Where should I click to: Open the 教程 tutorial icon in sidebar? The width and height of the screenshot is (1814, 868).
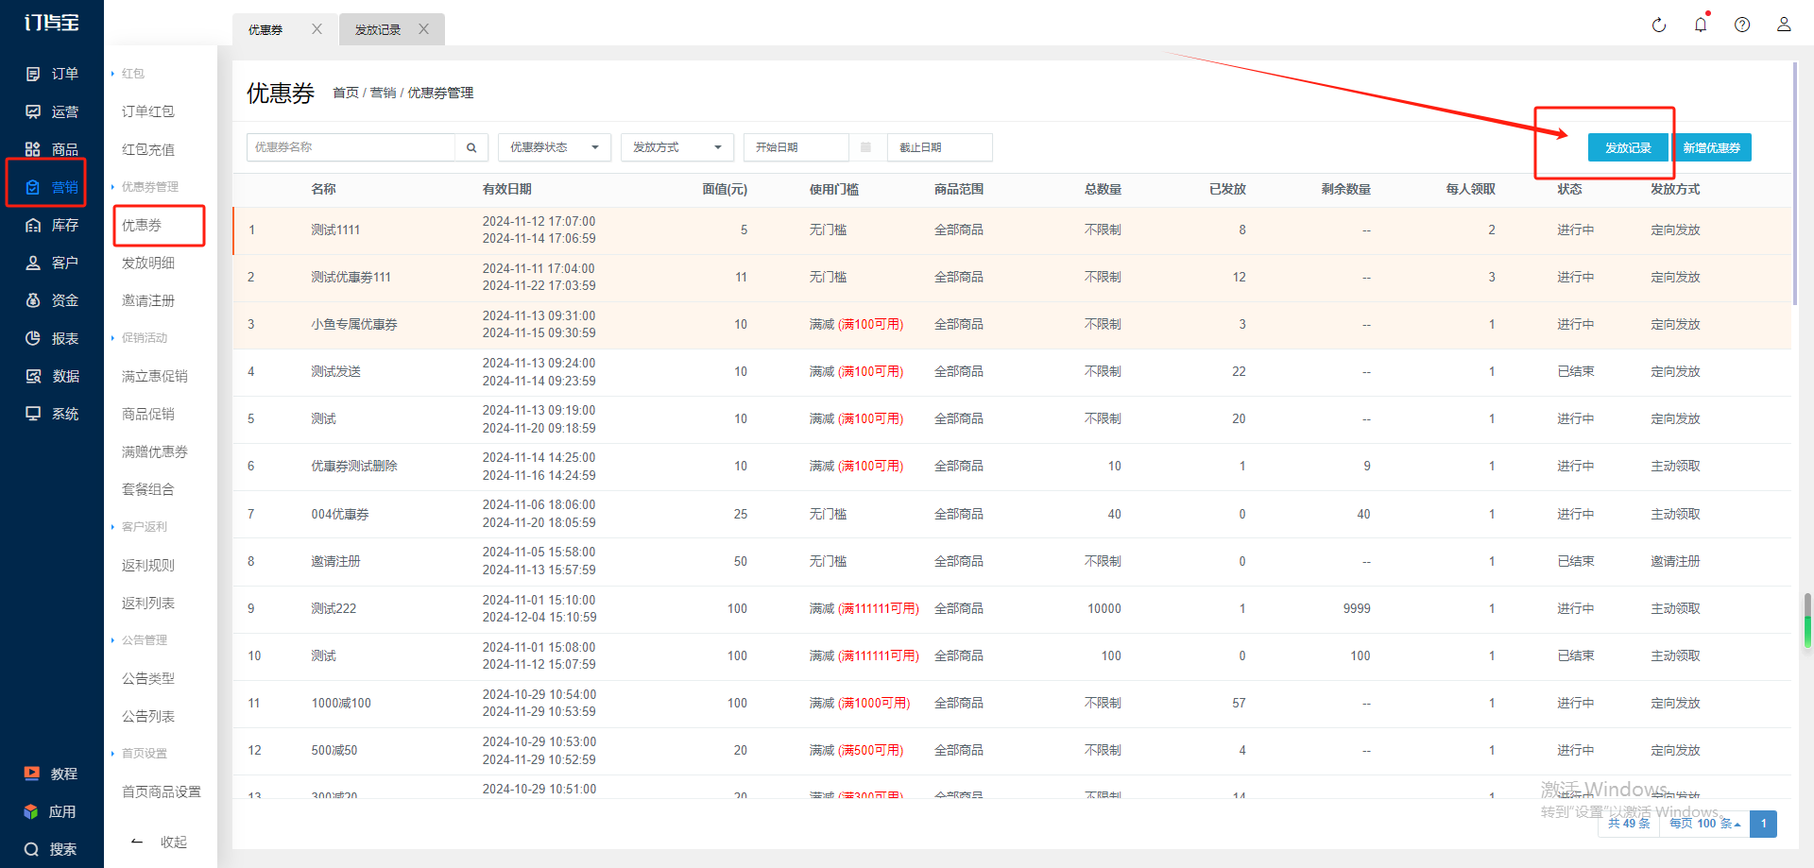32,774
